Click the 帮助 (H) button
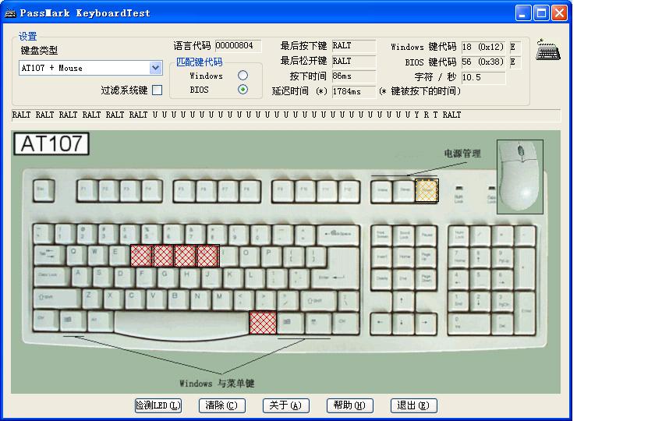Viewport: 655px width, 421px height. [x=349, y=405]
